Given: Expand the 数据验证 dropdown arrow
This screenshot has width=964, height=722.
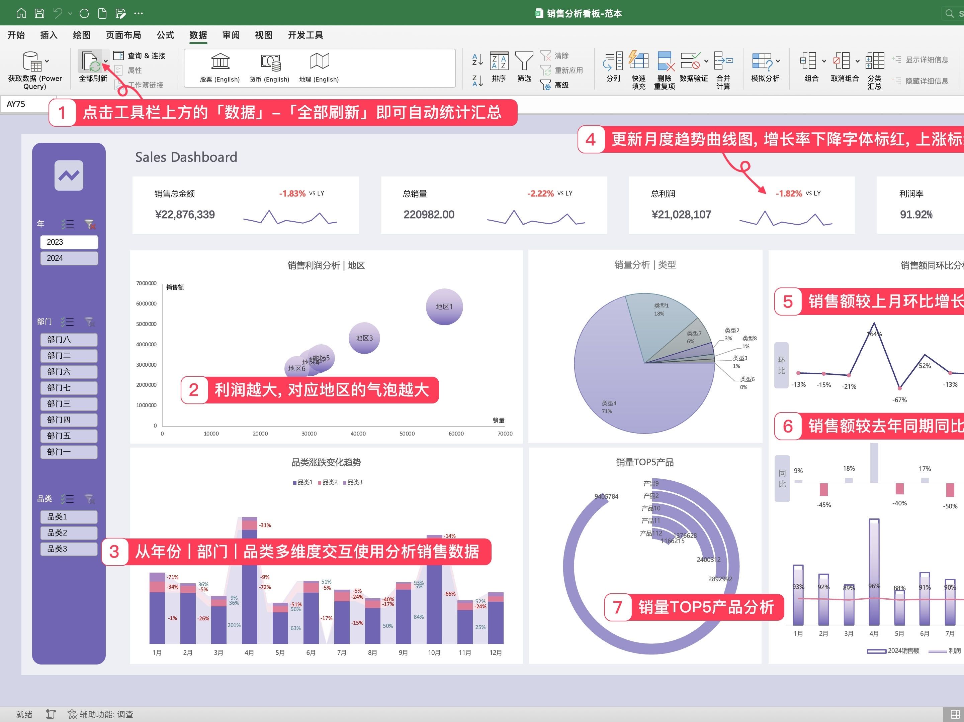Looking at the screenshot, I should point(706,62).
